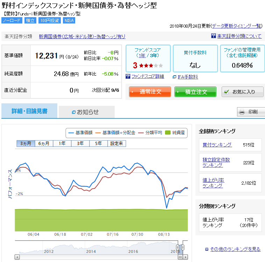Image resolution: width=265 pixels, height=262 pixels.
Task: Click right range handle on chart navigator
Action: (x=183, y=247)
